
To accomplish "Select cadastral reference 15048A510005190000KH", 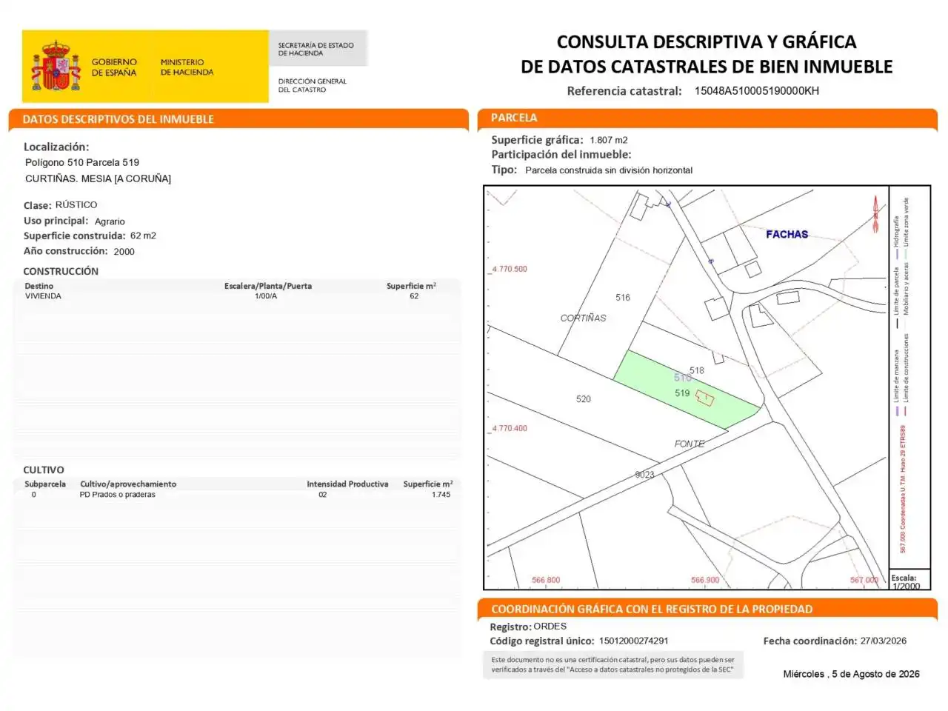I will click(757, 91).
